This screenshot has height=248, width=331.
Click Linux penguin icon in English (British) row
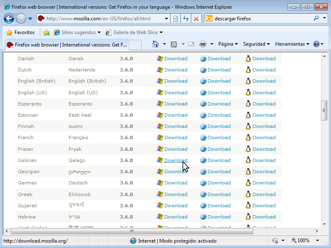[248, 81]
